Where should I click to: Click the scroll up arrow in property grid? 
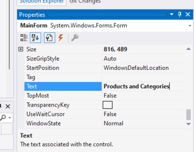click(188, 49)
